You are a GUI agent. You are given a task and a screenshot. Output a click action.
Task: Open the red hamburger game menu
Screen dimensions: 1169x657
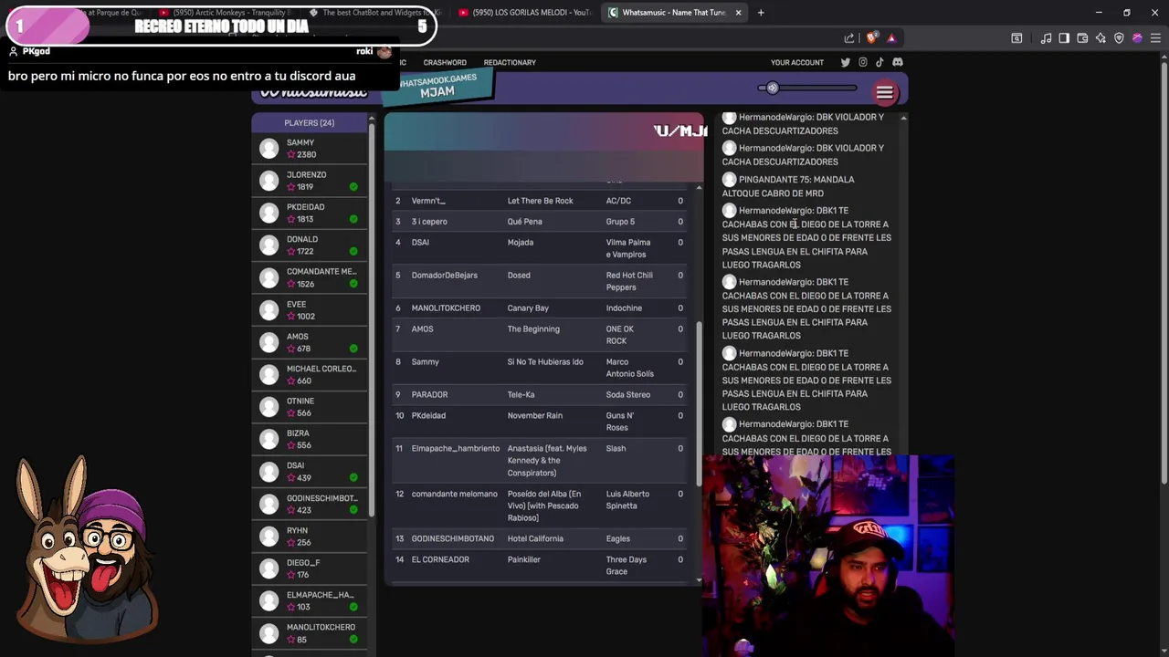pyautogui.click(x=884, y=92)
